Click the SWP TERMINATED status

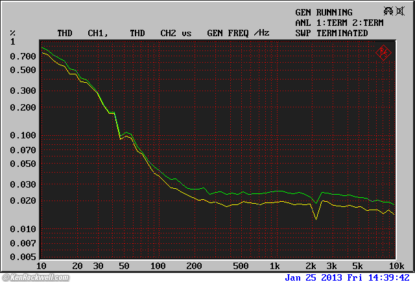[x=331, y=33]
